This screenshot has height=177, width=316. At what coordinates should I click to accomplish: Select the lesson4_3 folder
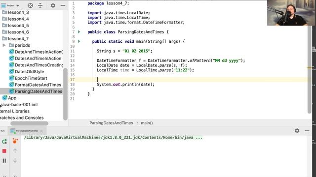tap(18, 12)
